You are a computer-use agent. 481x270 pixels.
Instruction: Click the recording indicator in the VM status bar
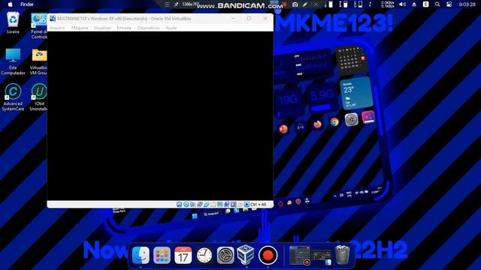click(227, 204)
